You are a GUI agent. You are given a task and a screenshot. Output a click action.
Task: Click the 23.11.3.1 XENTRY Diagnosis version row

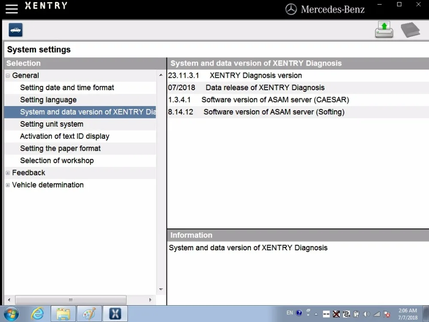(x=298, y=76)
